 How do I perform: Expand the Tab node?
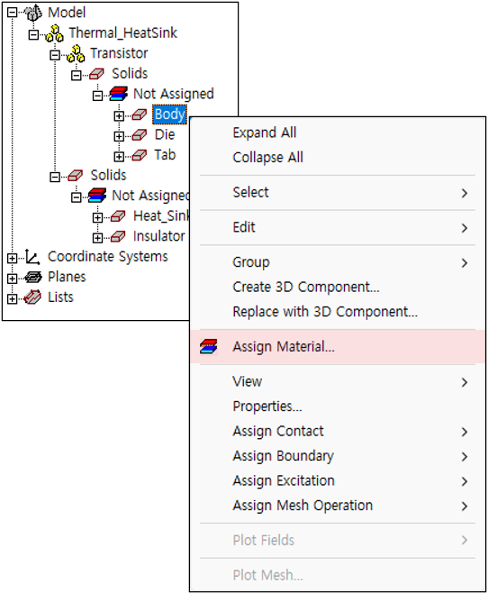(119, 156)
